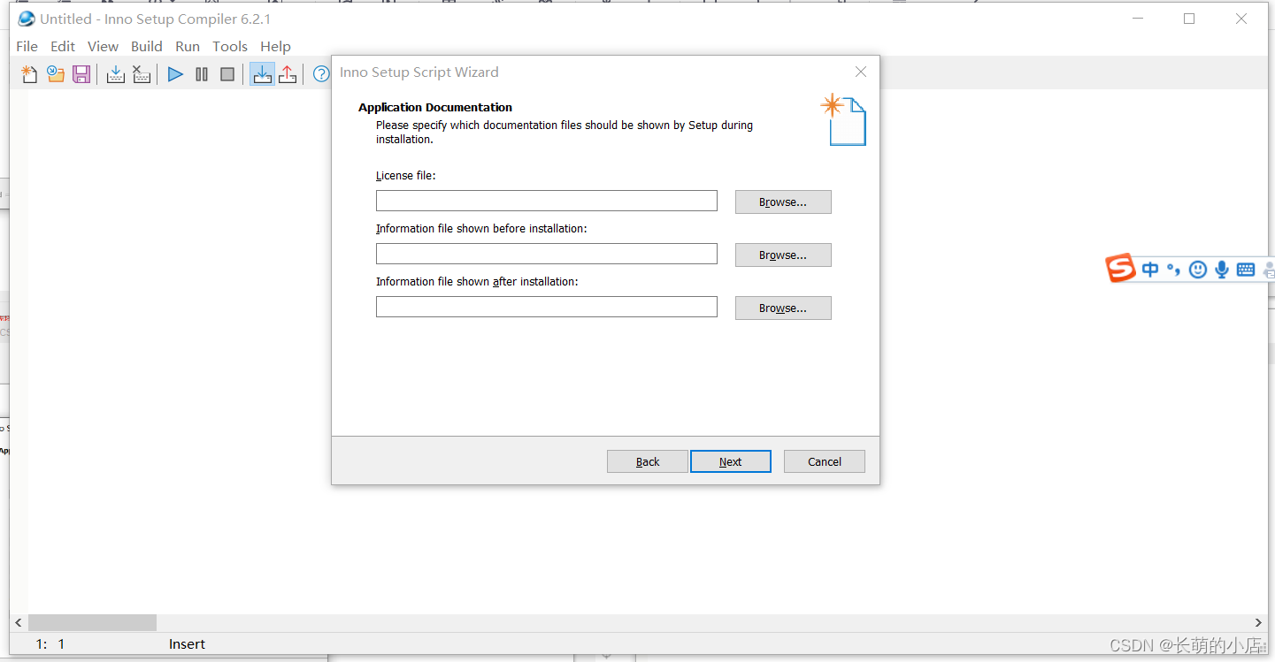1275x662 pixels.
Task: Close the Inno Setup Script Wizard dialog
Action: click(861, 72)
